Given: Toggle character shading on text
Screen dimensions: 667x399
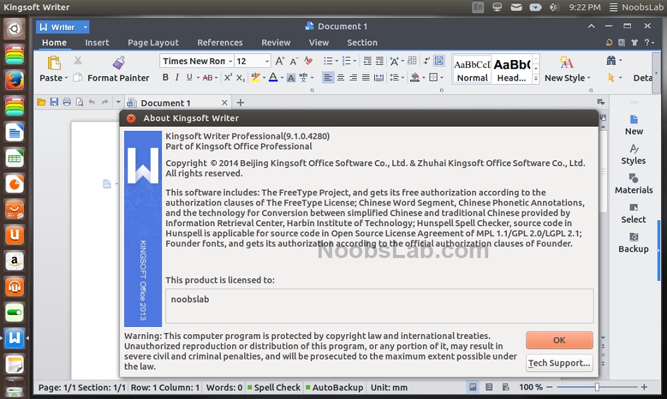Looking at the screenshot, I should [291, 77].
